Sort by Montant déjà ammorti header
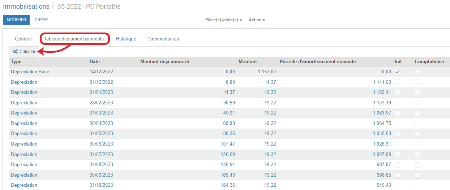 (165, 62)
